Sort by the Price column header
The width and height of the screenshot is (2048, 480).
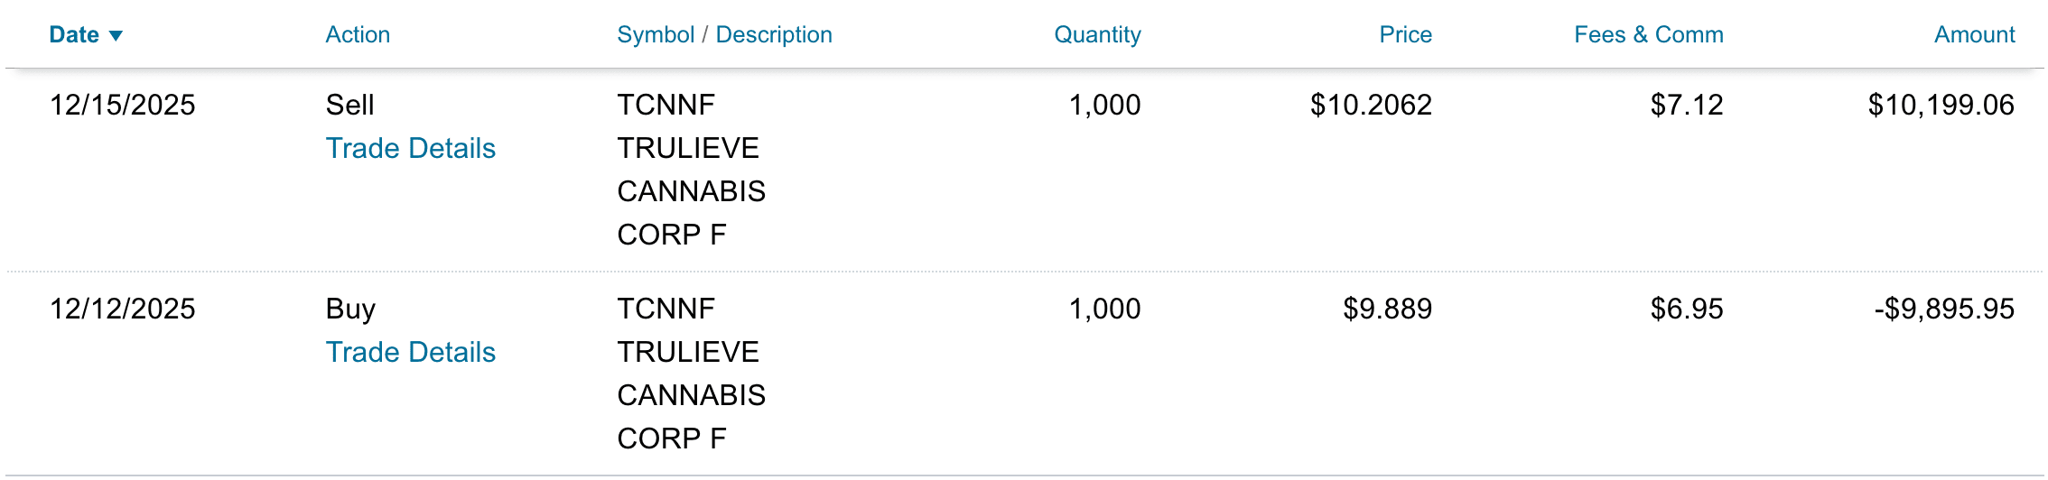coord(1405,35)
